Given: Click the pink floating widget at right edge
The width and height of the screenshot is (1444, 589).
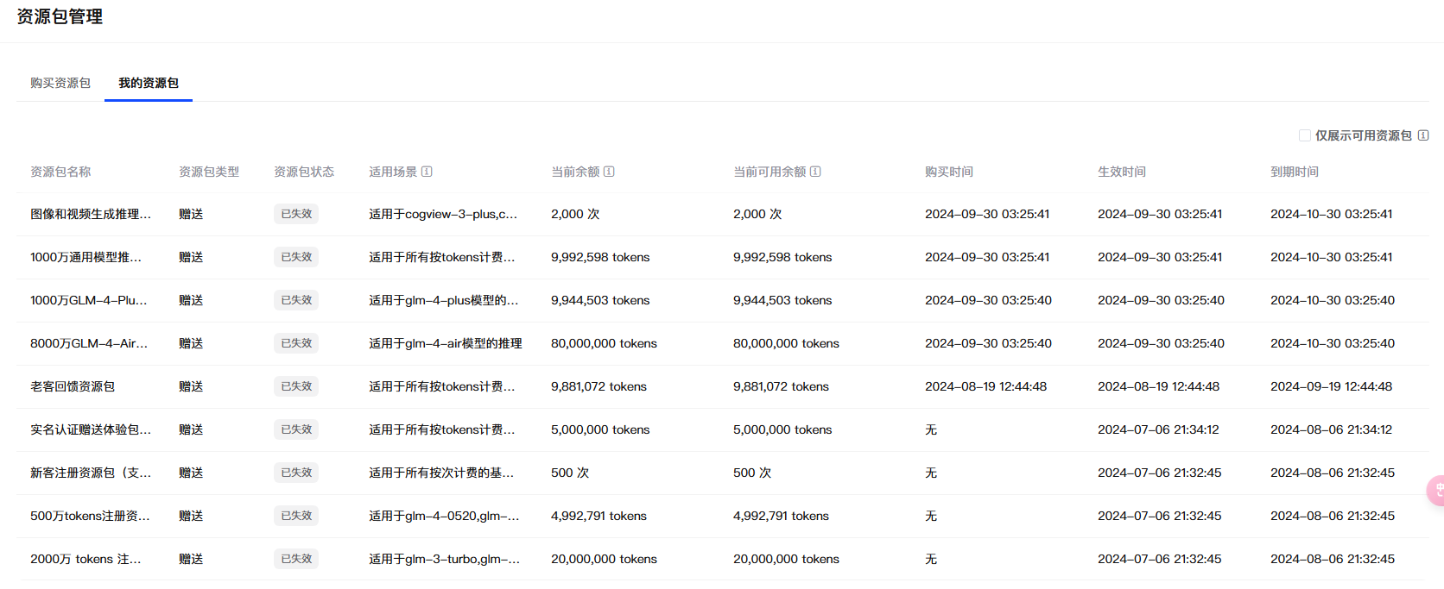Looking at the screenshot, I should pyautogui.click(x=1435, y=490).
